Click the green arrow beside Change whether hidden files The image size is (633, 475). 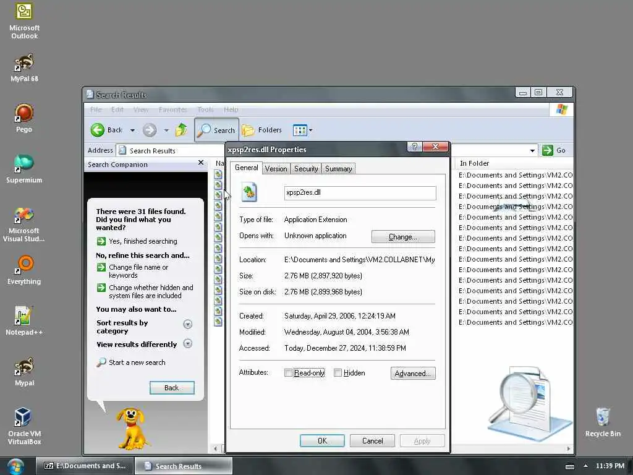[x=101, y=288]
